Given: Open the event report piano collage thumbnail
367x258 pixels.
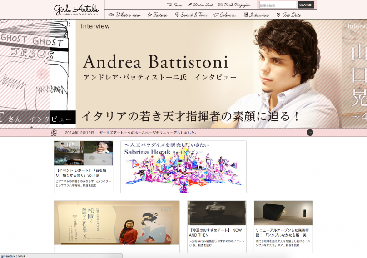Looking at the screenshot, I should 83,153.
